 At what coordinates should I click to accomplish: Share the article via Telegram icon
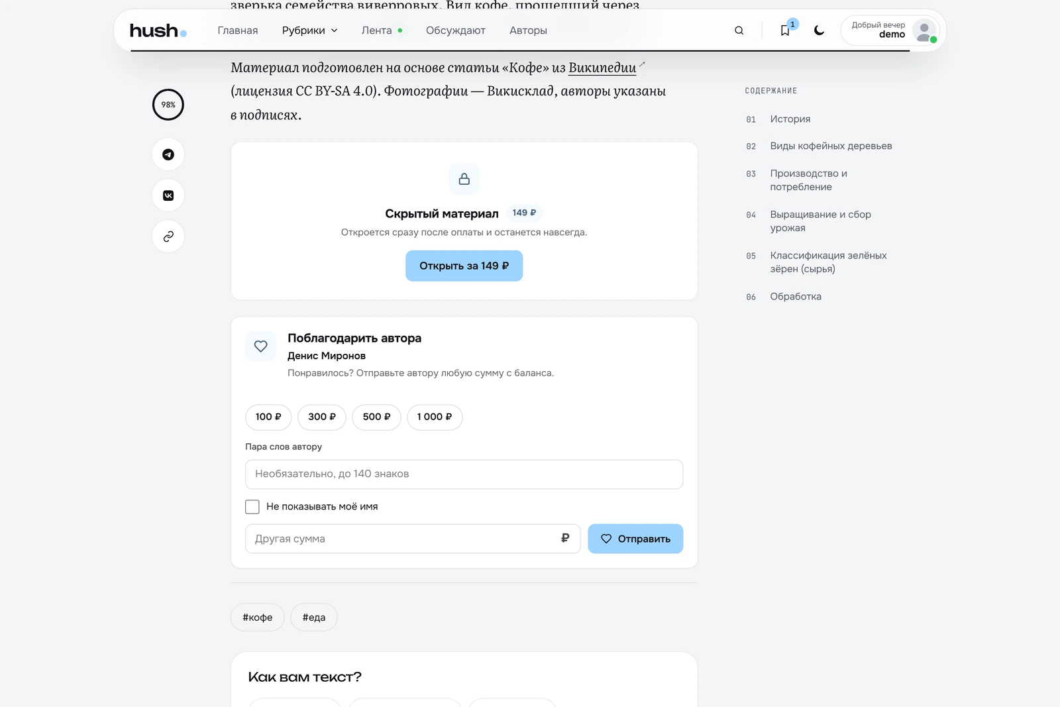pyautogui.click(x=168, y=154)
